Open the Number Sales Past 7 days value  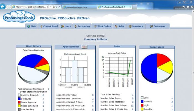(132, 105)
